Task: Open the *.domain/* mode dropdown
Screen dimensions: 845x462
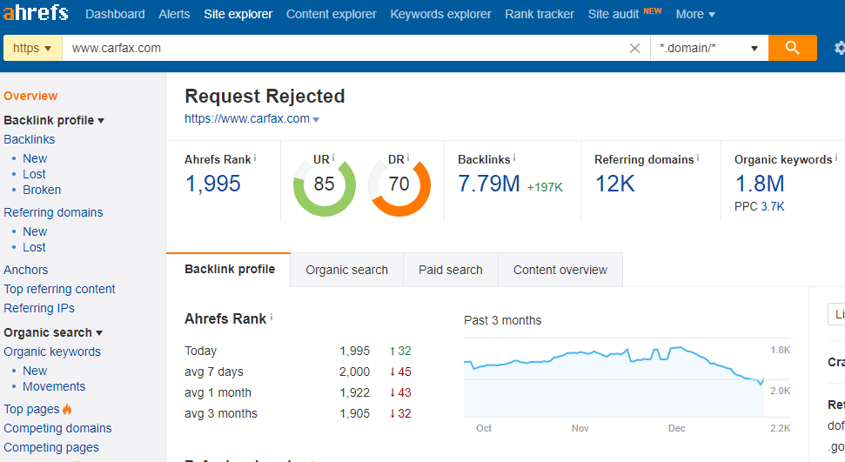Action: [x=708, y=48]
